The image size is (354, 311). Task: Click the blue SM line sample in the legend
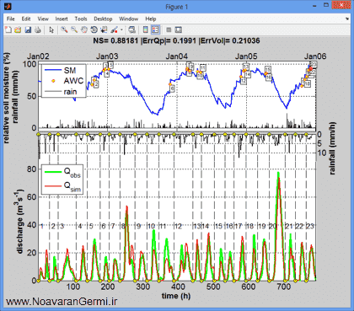pos(53,70)
